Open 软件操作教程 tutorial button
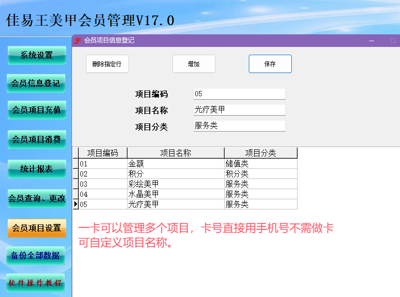Image resolution: width=400 pixels, height=297 pixels. [35, 283]
